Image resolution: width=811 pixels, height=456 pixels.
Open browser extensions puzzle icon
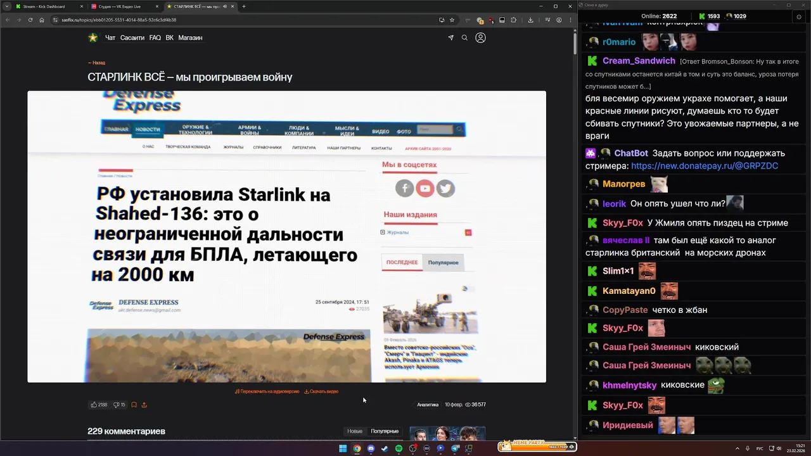click(x=513, y=20)
